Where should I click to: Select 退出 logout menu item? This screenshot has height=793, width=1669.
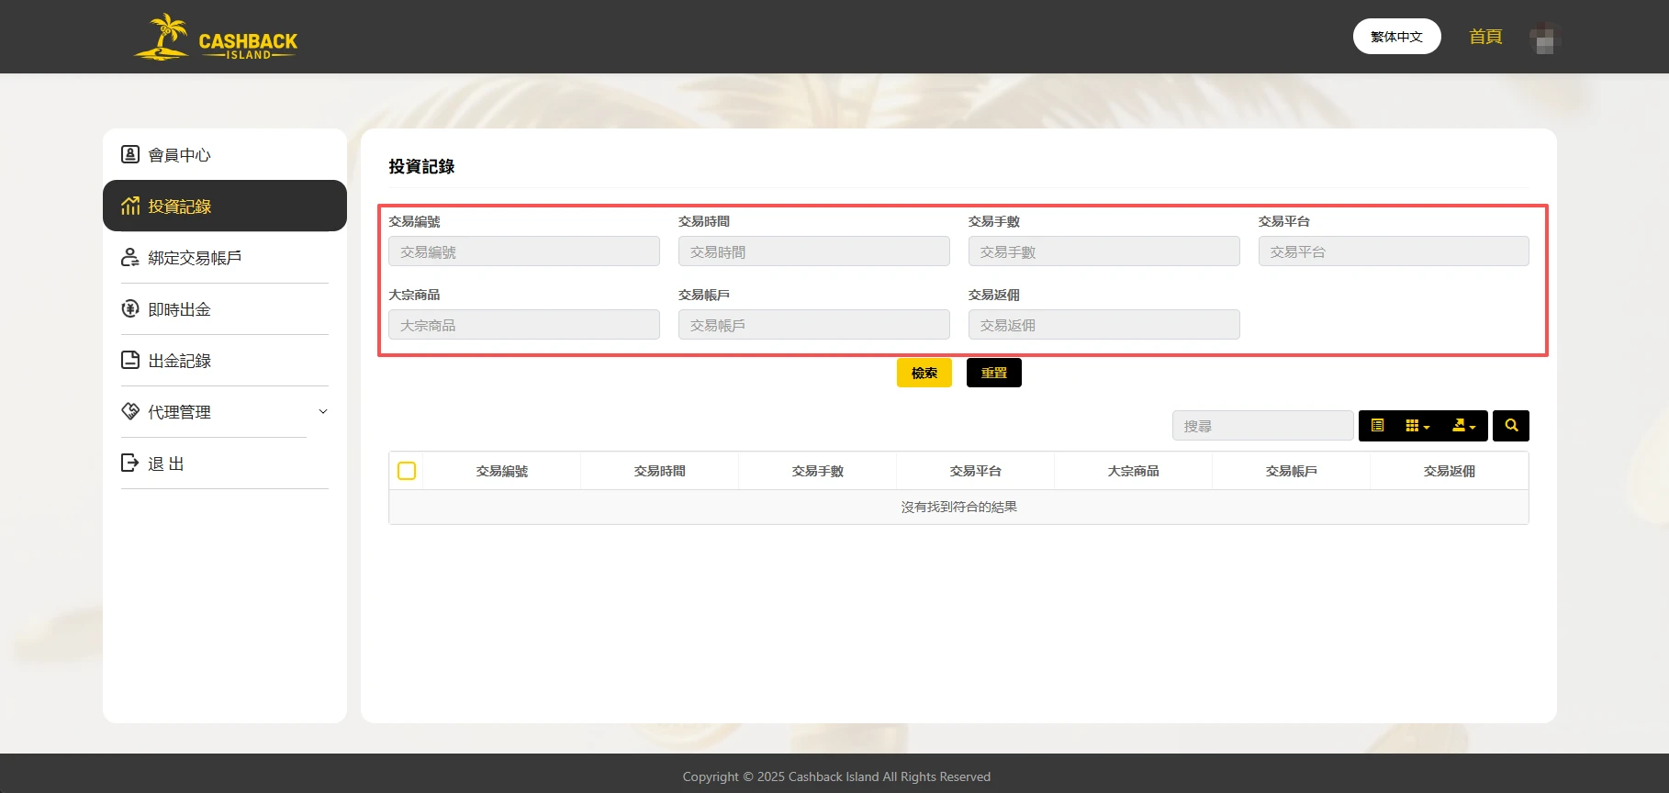click(x=166, y=464)
